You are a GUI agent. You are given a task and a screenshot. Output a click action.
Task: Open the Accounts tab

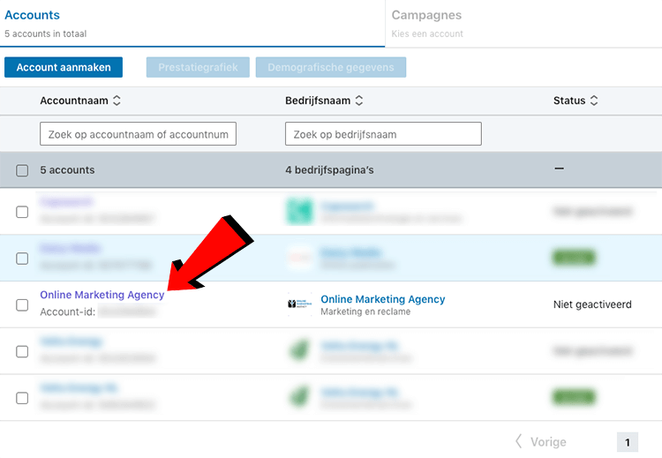point(32,16)
